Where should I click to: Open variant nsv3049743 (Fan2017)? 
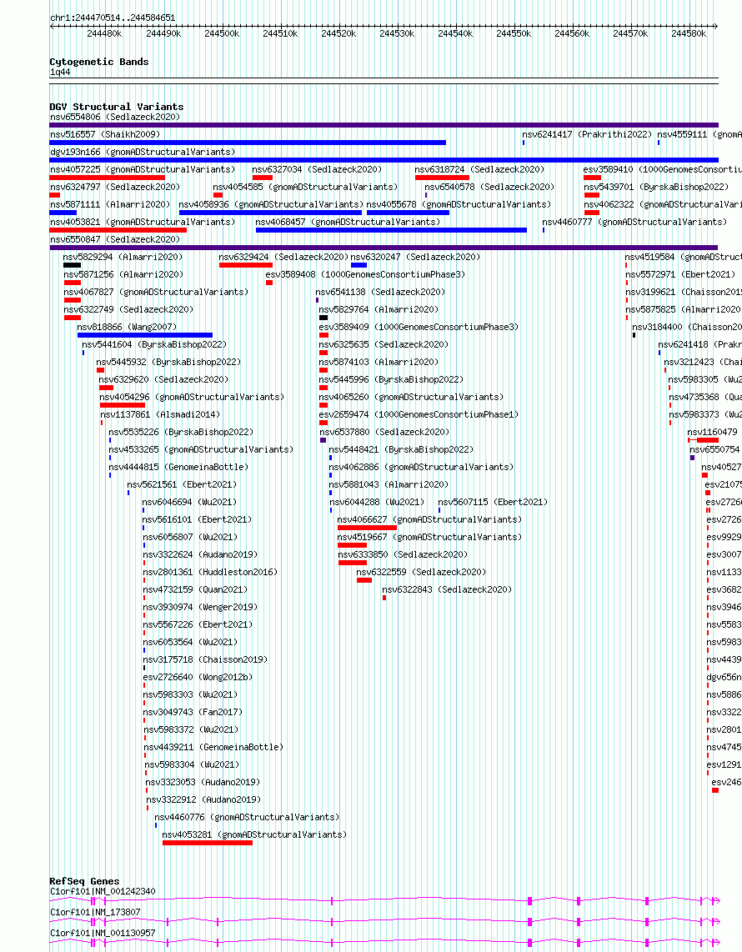click(x=193, y=712)
